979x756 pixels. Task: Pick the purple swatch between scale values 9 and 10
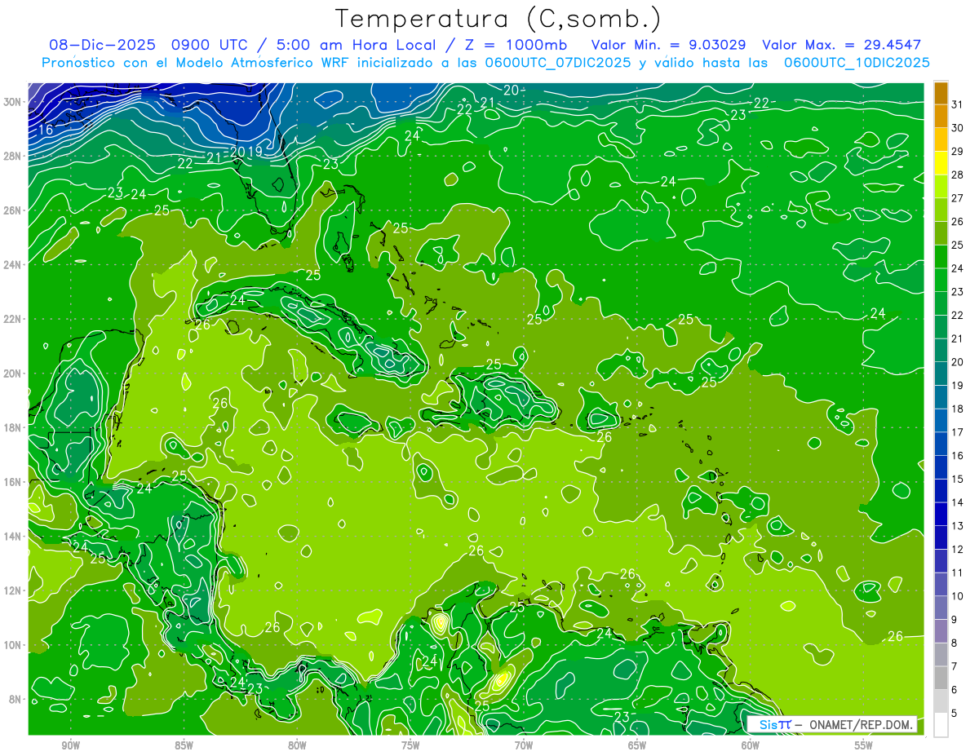941,608
